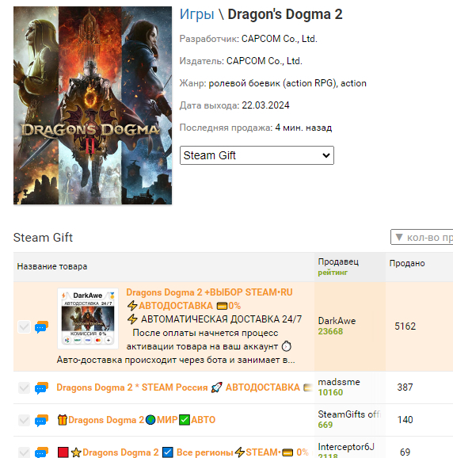This screenshot has width=453, height=458.
Task: Click the rocket icon in madssme listing title
Action: point(216,387)
